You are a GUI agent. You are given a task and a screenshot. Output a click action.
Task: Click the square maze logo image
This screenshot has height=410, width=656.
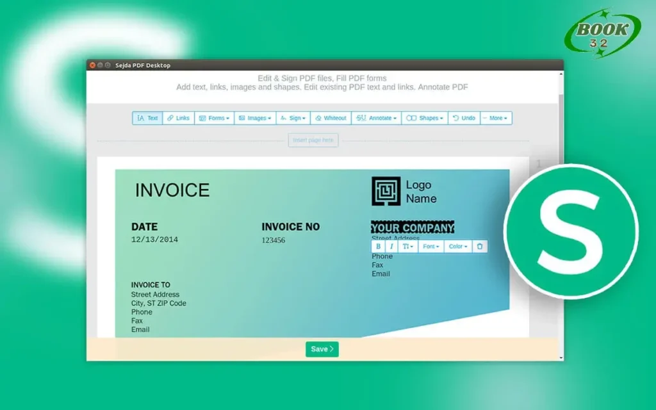[386, 191]
